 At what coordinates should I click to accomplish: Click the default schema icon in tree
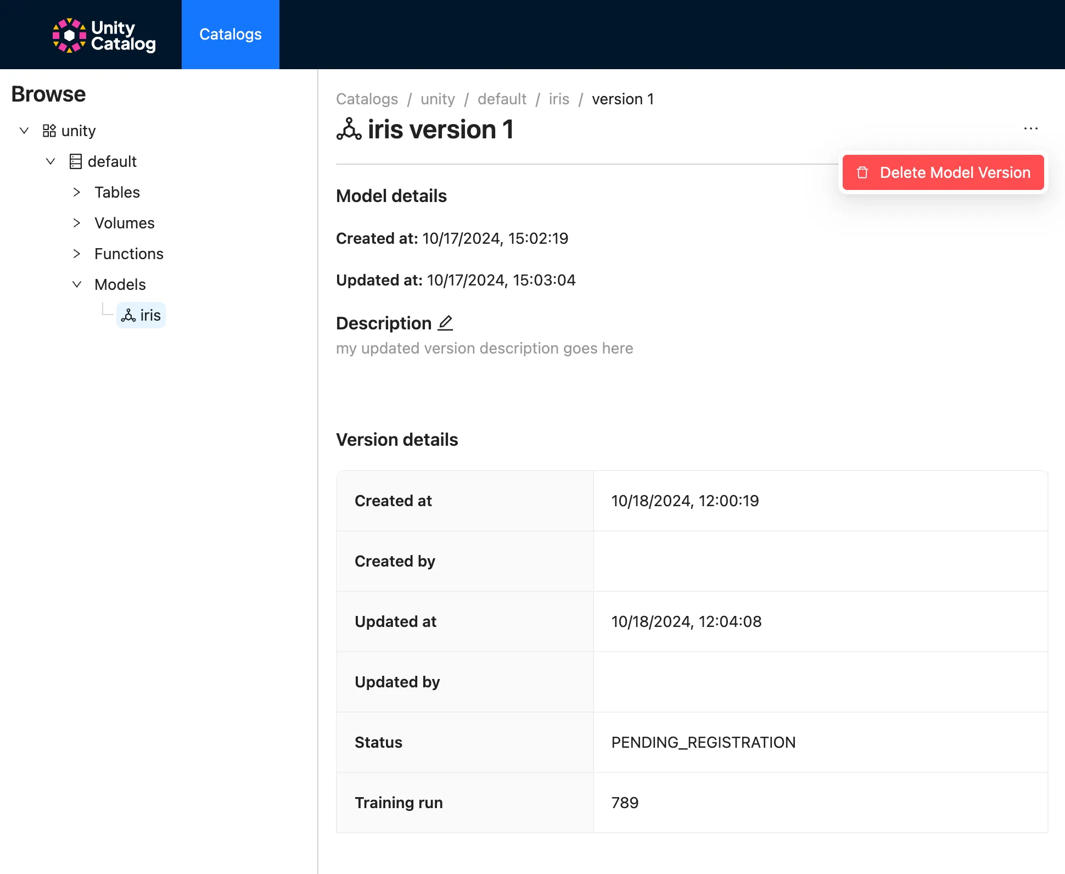pyautogui.click(x=76, y=161)
